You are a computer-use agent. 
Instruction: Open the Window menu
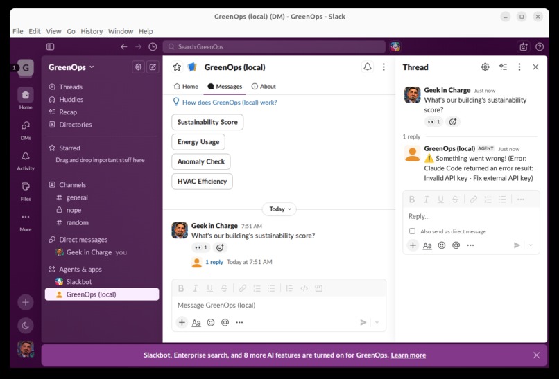[x=121, y=31]
